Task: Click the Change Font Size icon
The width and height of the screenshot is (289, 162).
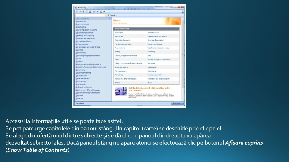Action: click(x=98, y=12)
